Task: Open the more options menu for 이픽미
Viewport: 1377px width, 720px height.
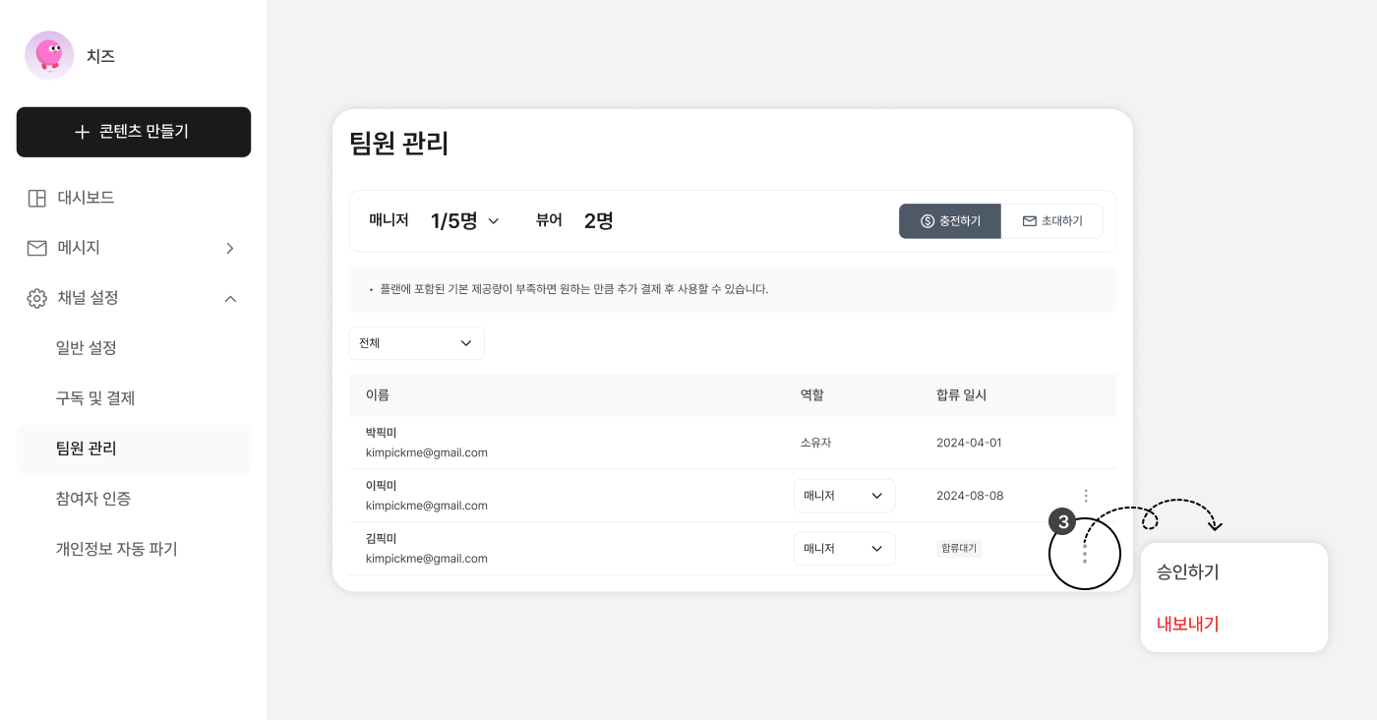Action: point(1086,496)
